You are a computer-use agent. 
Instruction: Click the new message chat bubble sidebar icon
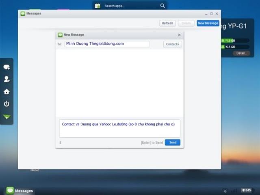click(x=6, y=67)
